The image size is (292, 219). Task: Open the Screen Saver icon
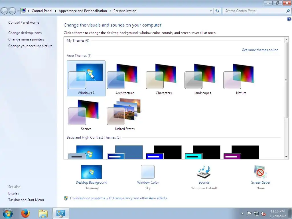point(260,172)
